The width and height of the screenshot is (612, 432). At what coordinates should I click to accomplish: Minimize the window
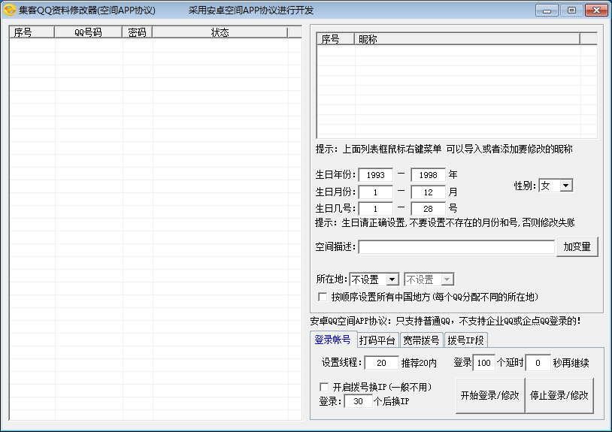(x=547, y=10)
